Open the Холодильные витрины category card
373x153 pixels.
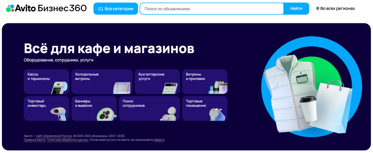click(102, 82)
